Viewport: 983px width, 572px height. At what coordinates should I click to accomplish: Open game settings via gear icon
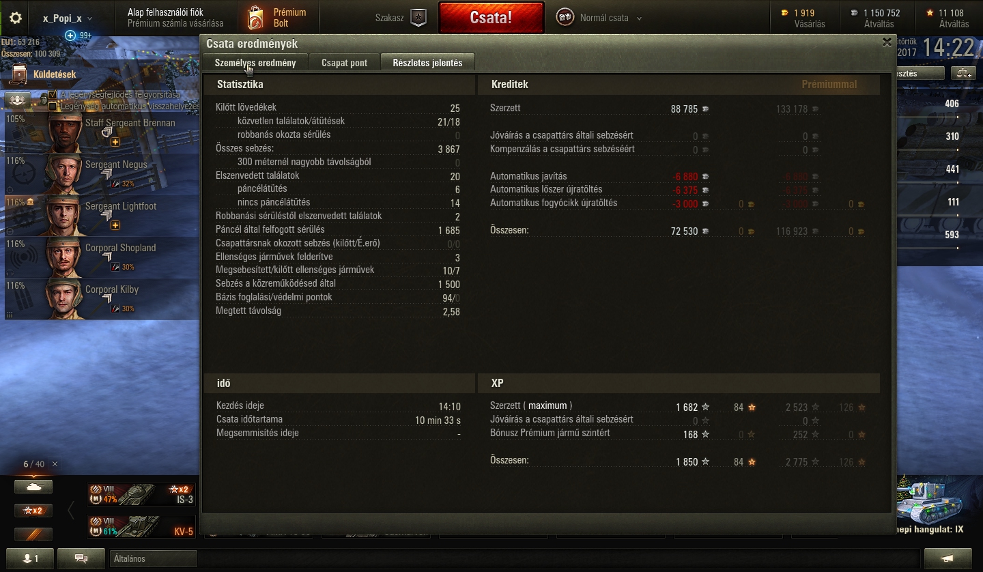click(x=16, y=18)
